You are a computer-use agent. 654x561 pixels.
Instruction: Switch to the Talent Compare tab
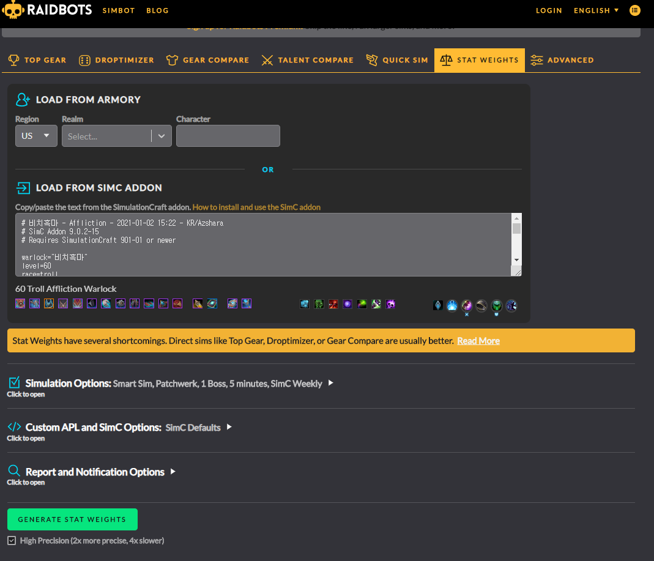tap(307, 60)
